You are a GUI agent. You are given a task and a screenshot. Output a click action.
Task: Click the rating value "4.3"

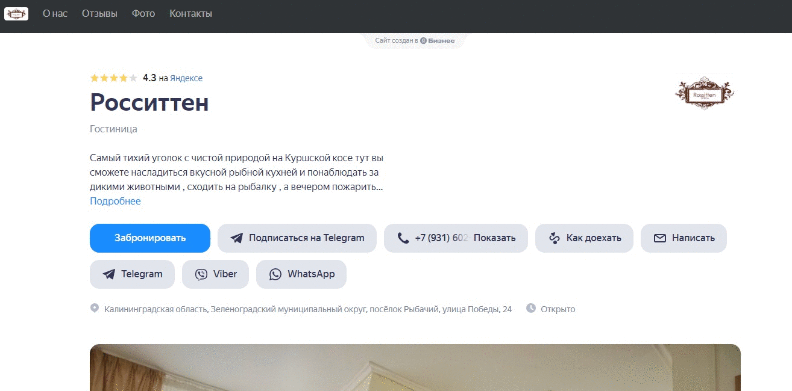[149, 78]
